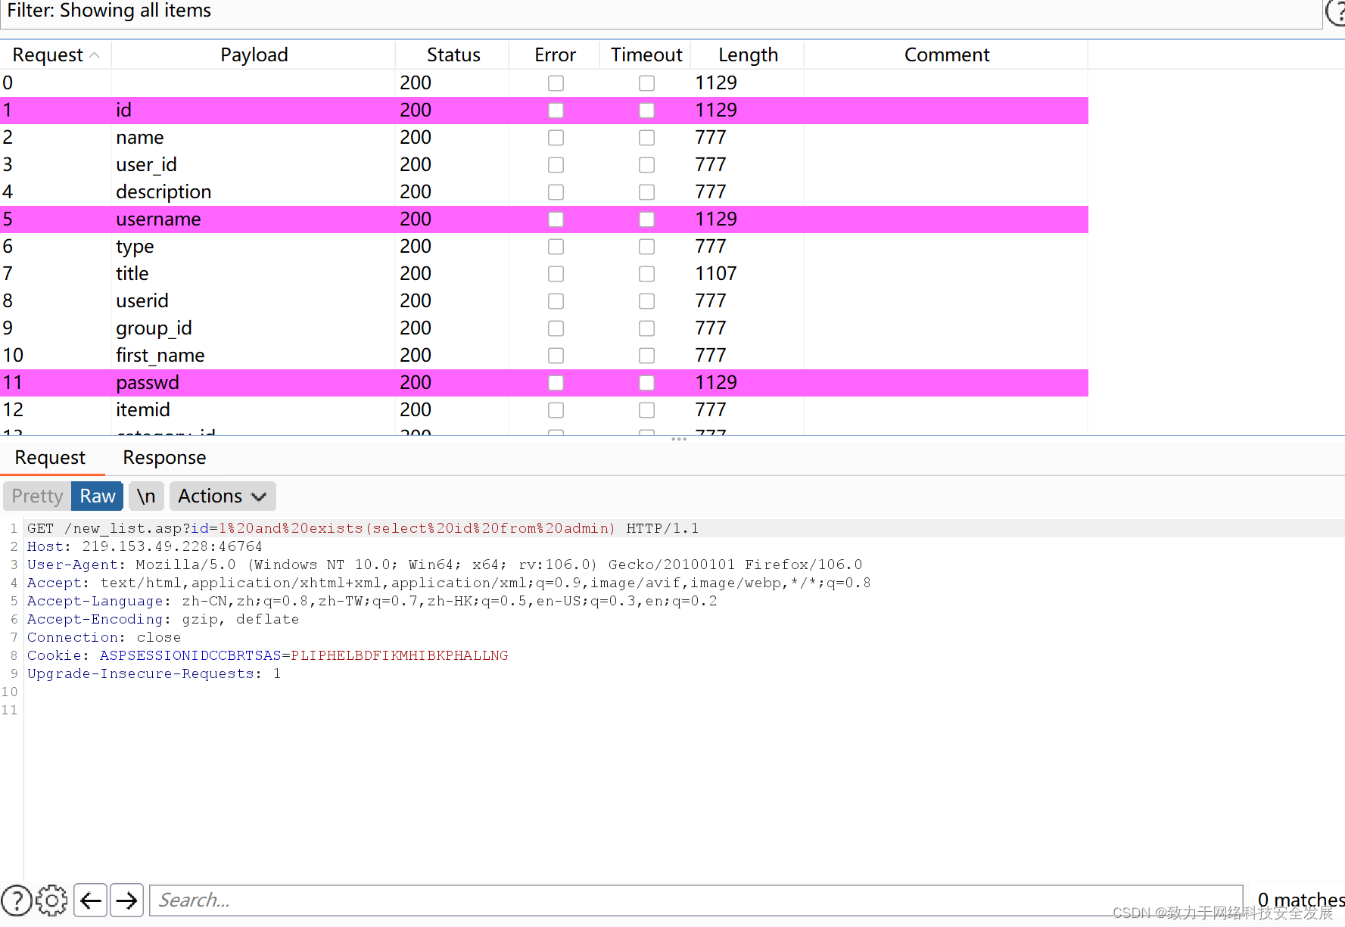Click the GET request line text

tap(363, 528)
